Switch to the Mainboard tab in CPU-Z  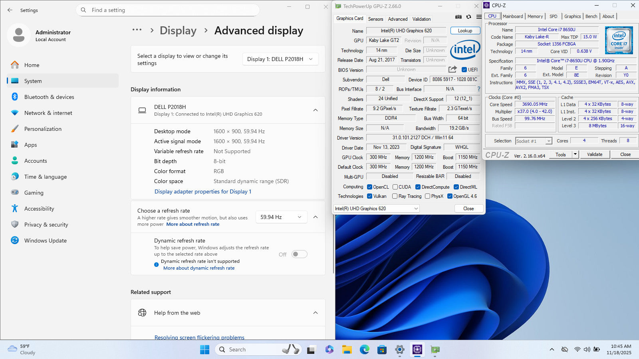pyautogui.click(x=512, y=16)
